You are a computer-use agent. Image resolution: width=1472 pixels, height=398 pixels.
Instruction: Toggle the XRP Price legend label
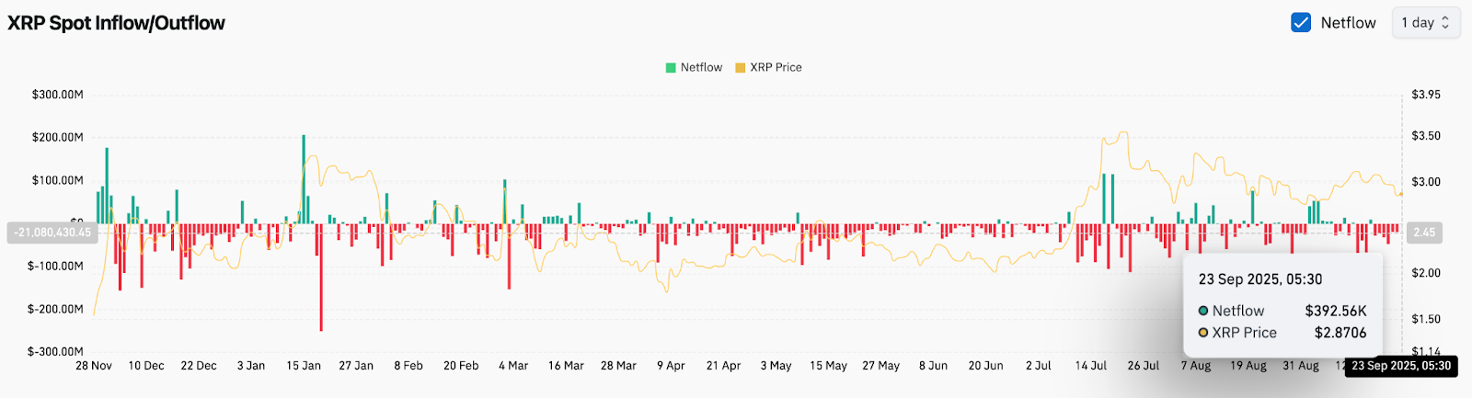(x=776, y=67)
